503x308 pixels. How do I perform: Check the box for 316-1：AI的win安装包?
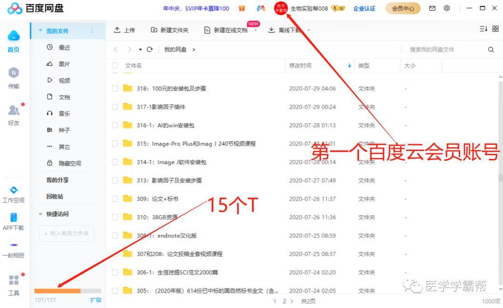(x=115, y=125)
